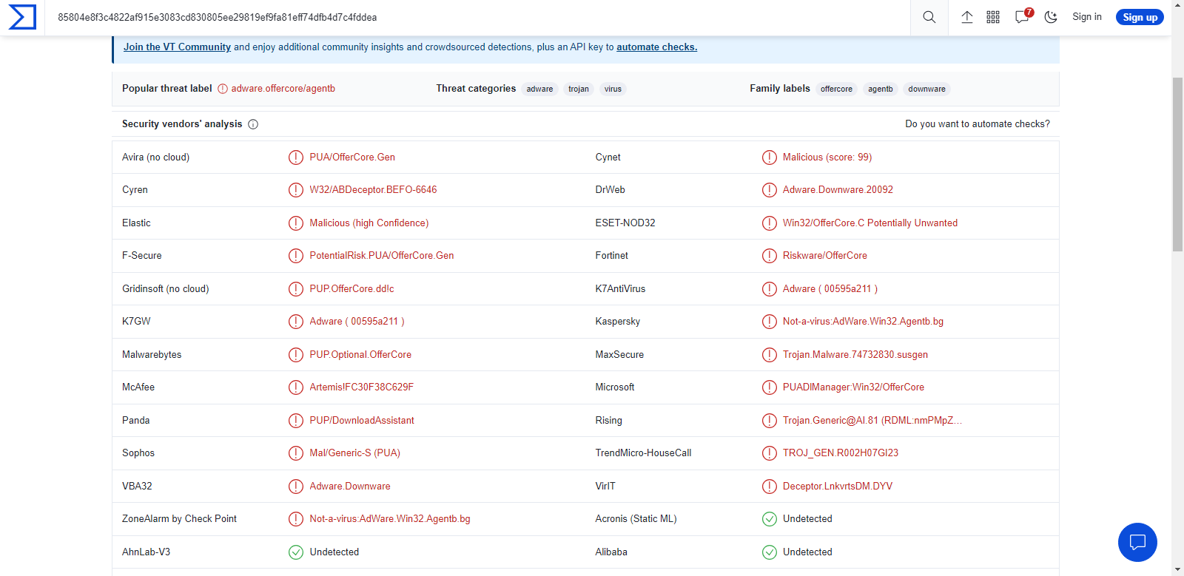Click the detection 'Riskware/OfferCore'
Screen dimensions: 1184x576
click(825, 256)
